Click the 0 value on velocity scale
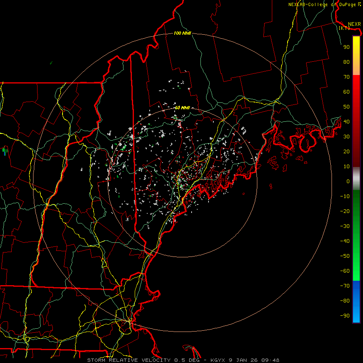 click(348, 181)
